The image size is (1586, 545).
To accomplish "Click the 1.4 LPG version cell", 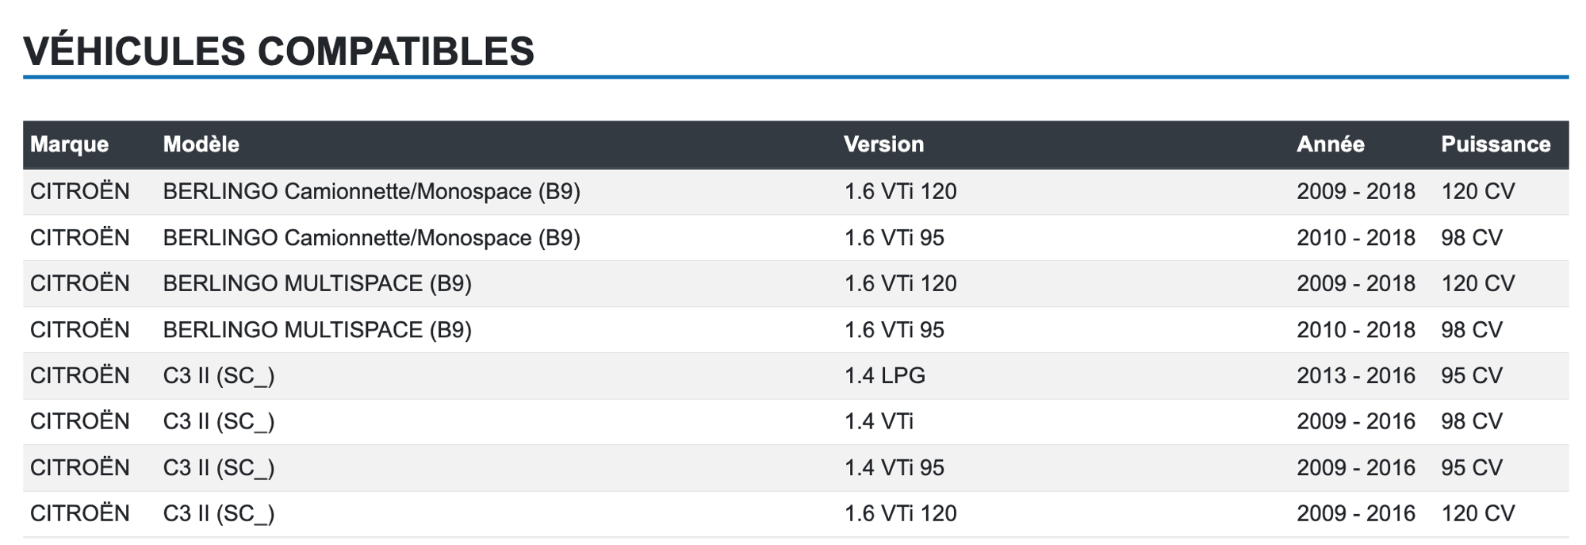I will coord(884,375).
